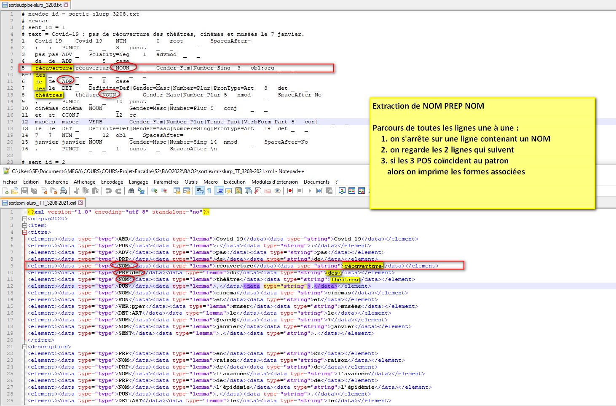Click the '# newdoc id = sortie-slurp_3208.txt' line
This screenshot has width=616, height=406.
click(x=80, y=14)
